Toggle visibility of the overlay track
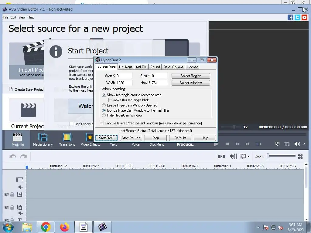This screenshot has width=311, height=233. [6, 208]
